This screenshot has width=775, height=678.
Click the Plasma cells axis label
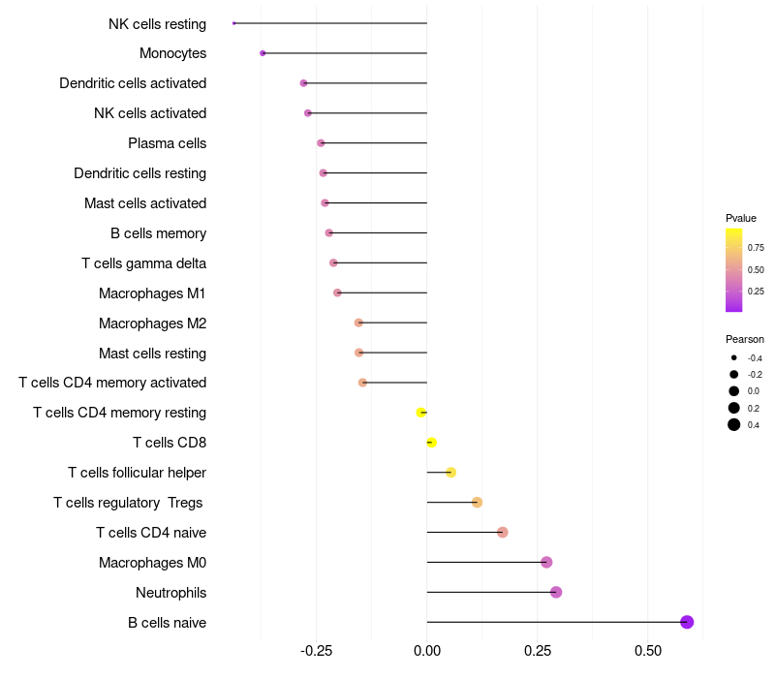167,143
